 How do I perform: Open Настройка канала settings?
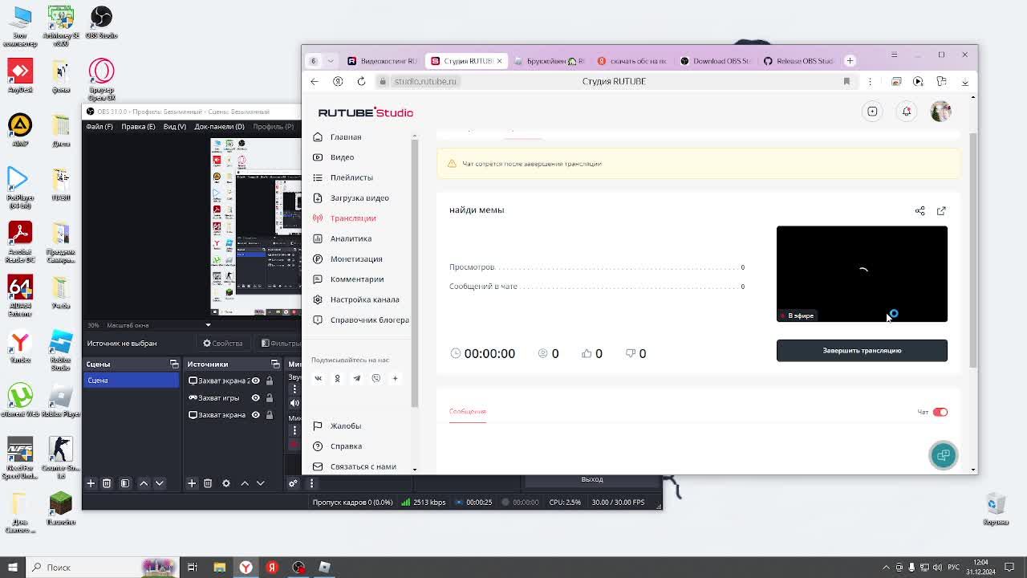click(x=364, y=299)
